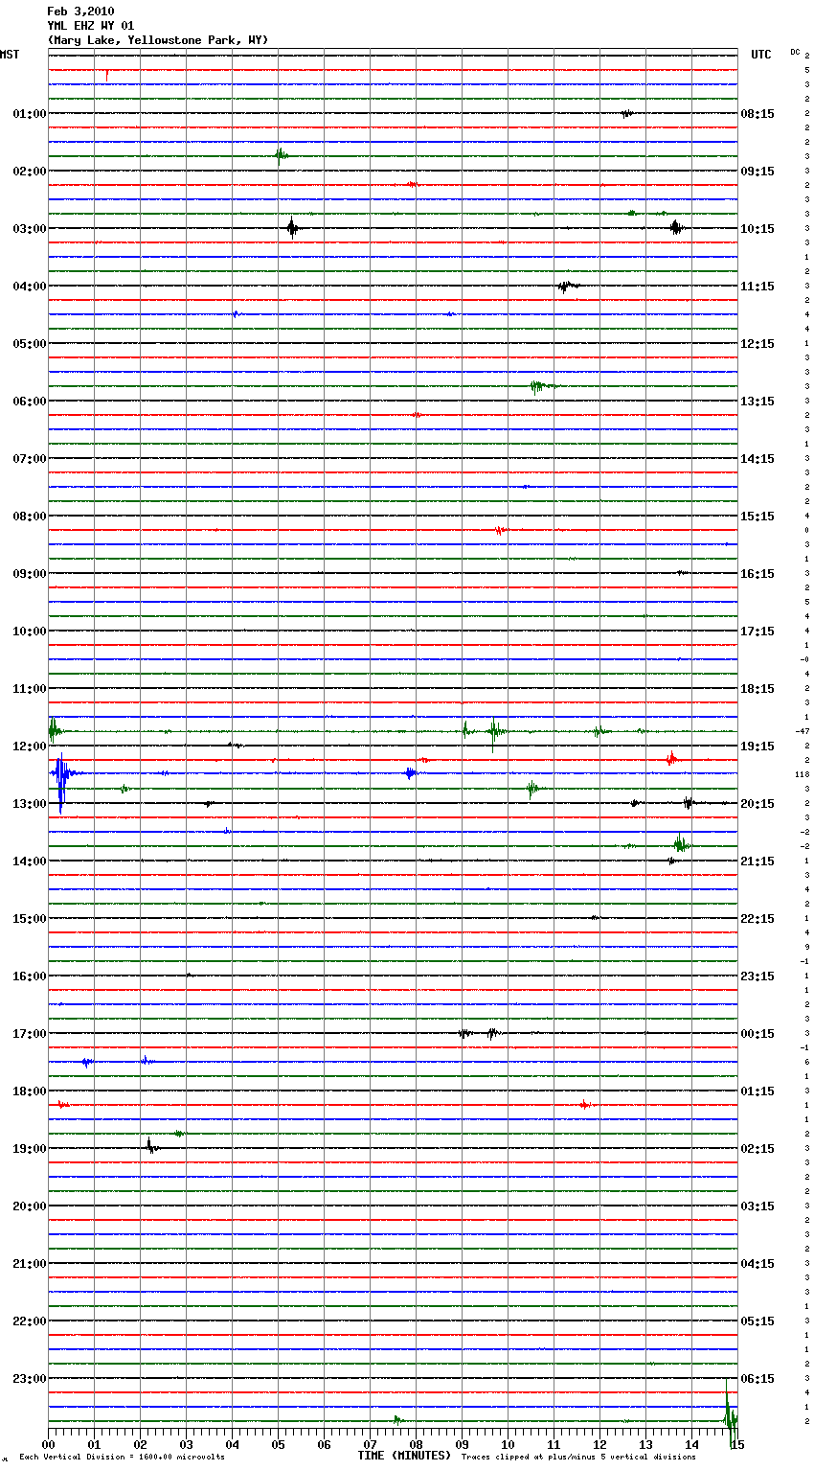Click the '13:00' MST row label
The width and height of the screenshot is (814, 1470).
click(x=30, y=804)
